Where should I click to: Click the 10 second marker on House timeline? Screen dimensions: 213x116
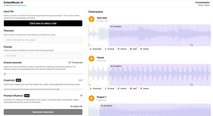(x=192, y=85)
